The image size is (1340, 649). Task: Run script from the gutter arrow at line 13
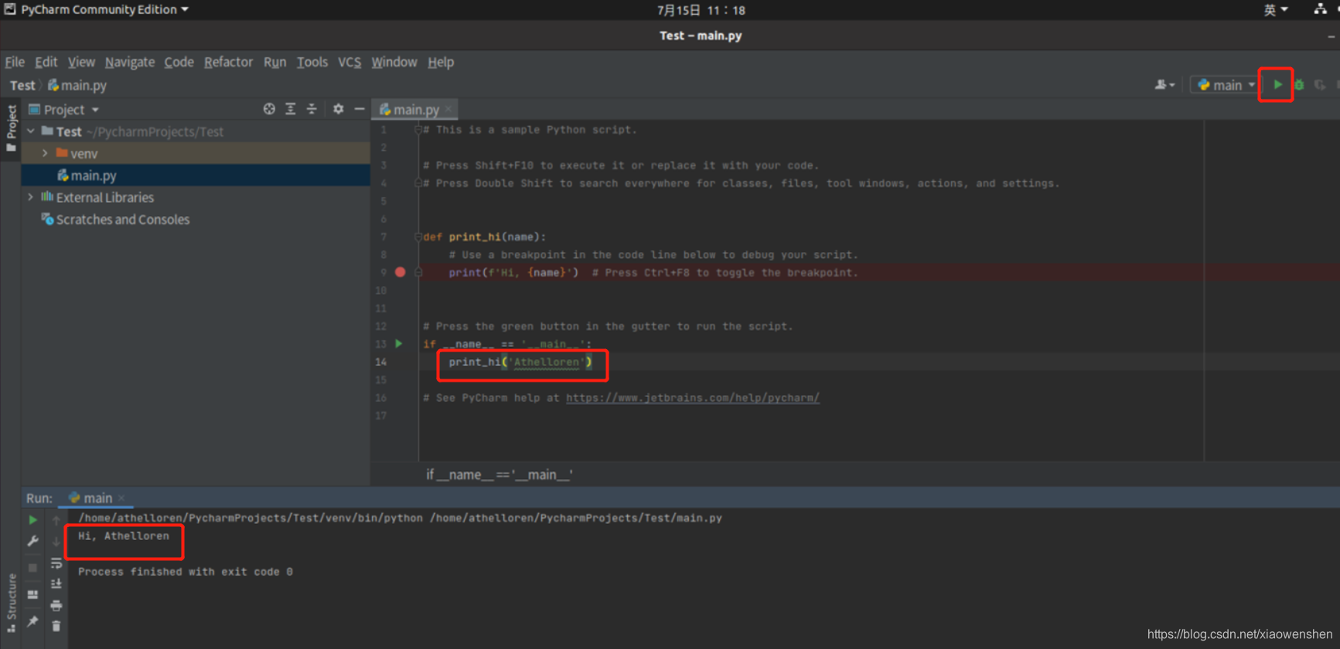399,344
